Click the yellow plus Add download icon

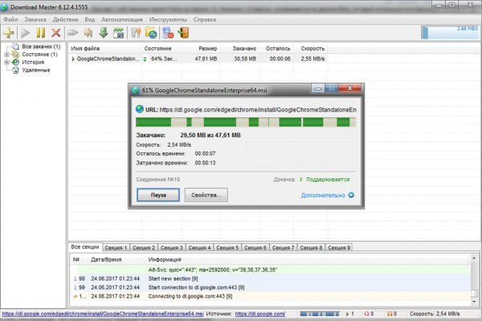[9, 33]
